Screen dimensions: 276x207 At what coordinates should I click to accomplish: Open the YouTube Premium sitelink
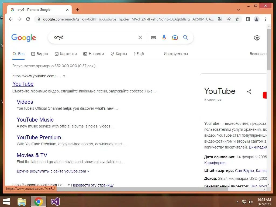(39, 137)
